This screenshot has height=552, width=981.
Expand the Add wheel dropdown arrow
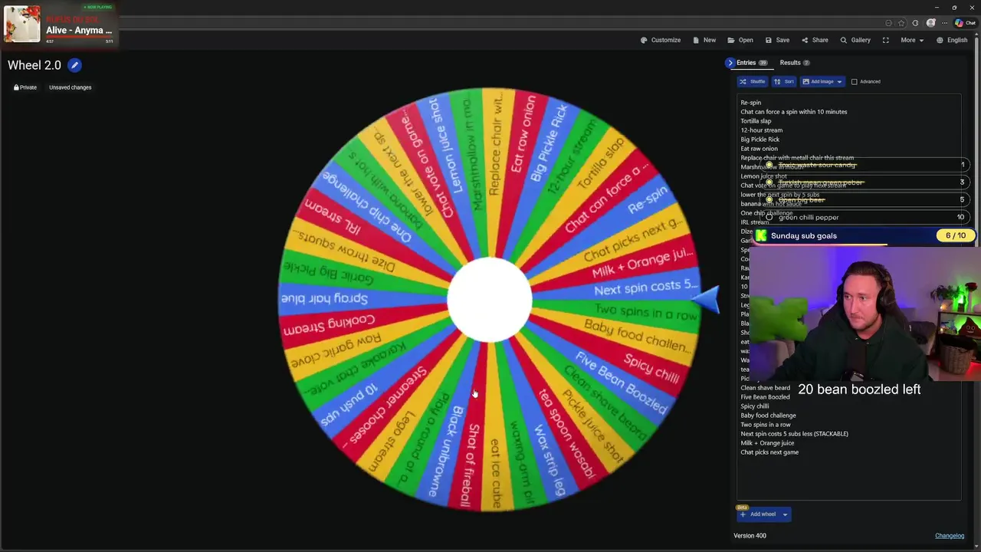(785, 514)
